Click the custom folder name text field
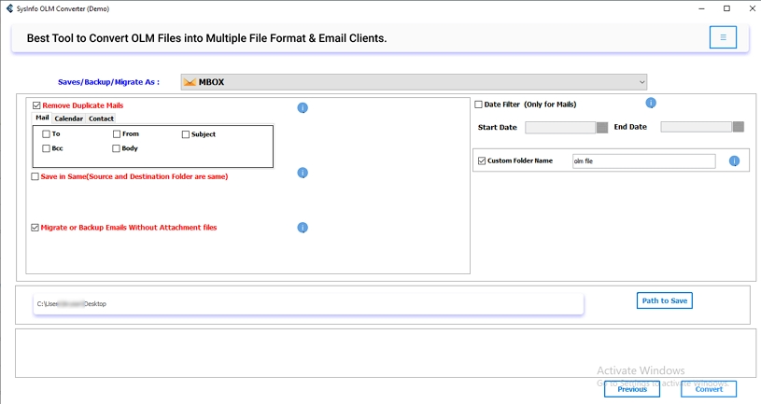The image size is (761, 404). tap(642, 161)
